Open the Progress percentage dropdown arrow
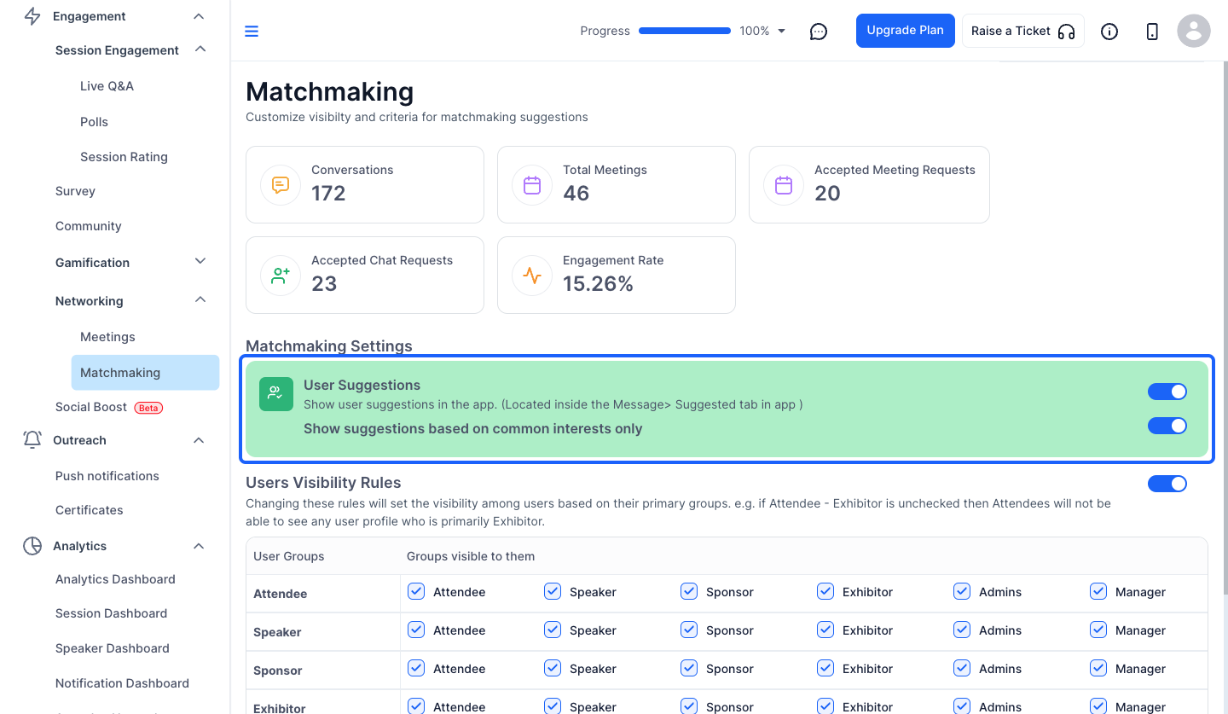Image resolution: width=1228 pixels, height=714 pixels. pyautogui.click(x=782, y=32)
